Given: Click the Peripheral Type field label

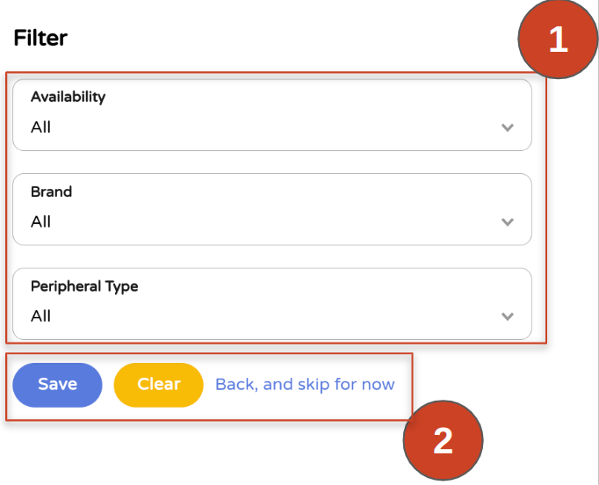Looking at the screenshot, I should click(x=84, y=286).
